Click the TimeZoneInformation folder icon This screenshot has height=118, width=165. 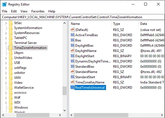(11, 48)
